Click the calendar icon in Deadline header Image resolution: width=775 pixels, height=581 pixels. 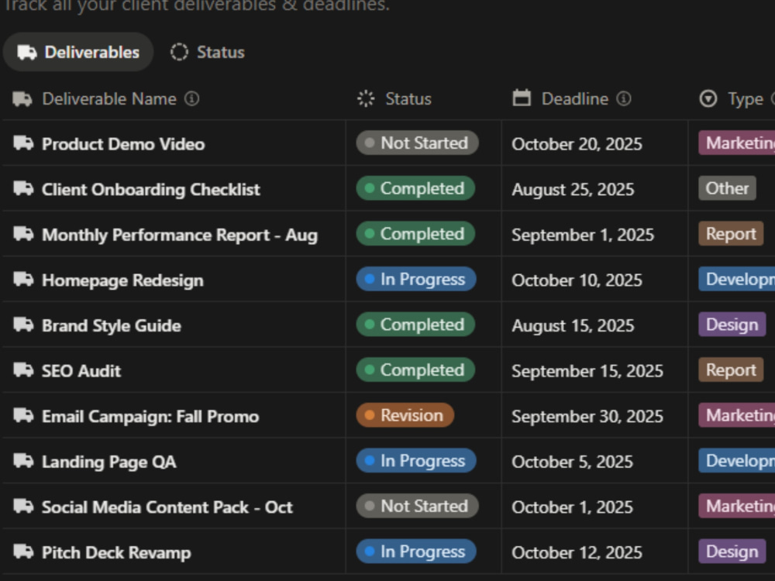[x=522, y=98]
